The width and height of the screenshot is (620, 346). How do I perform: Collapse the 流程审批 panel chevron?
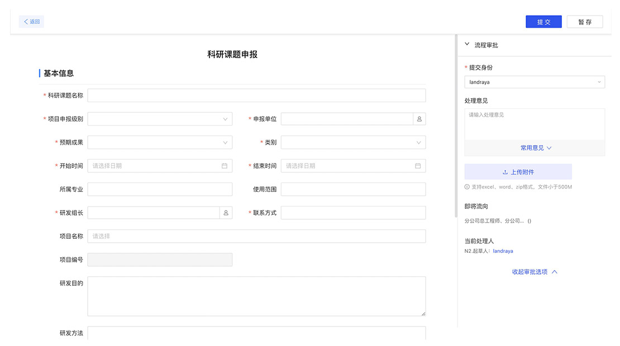coord(467,45)
